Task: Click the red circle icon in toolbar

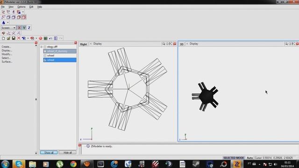Action: point(41,38)
